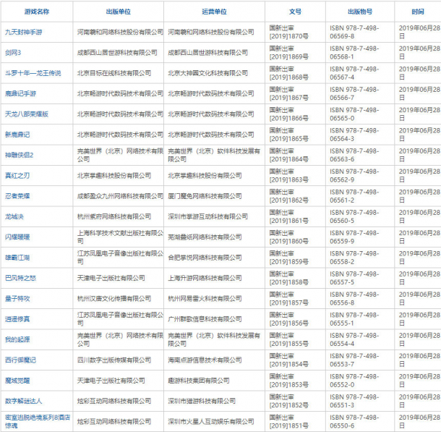This screenshot has width=441, height=432.
Task: Click the 文号 column header
Action: point(295,12)
